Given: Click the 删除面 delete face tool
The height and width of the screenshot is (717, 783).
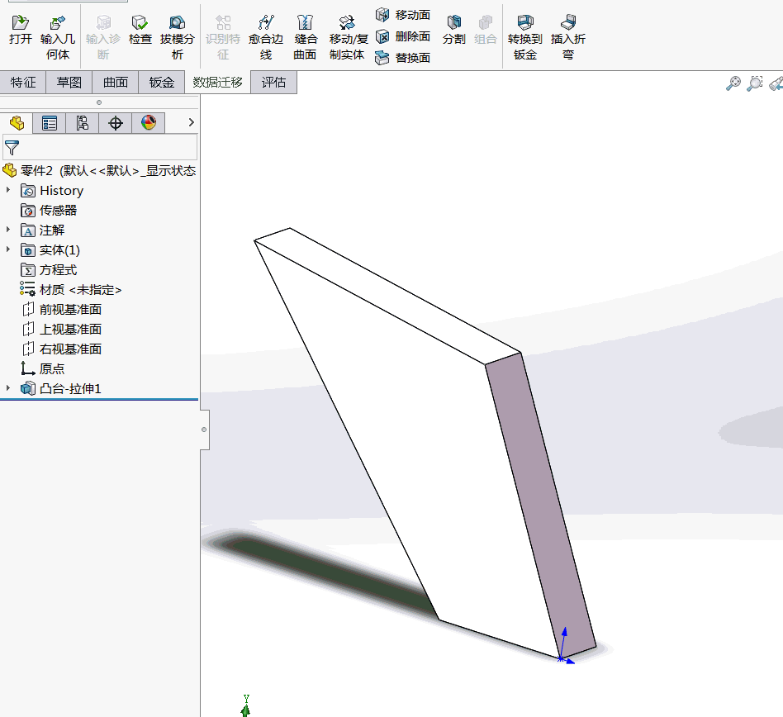Looking at the screenshot, I should [403, 36].
